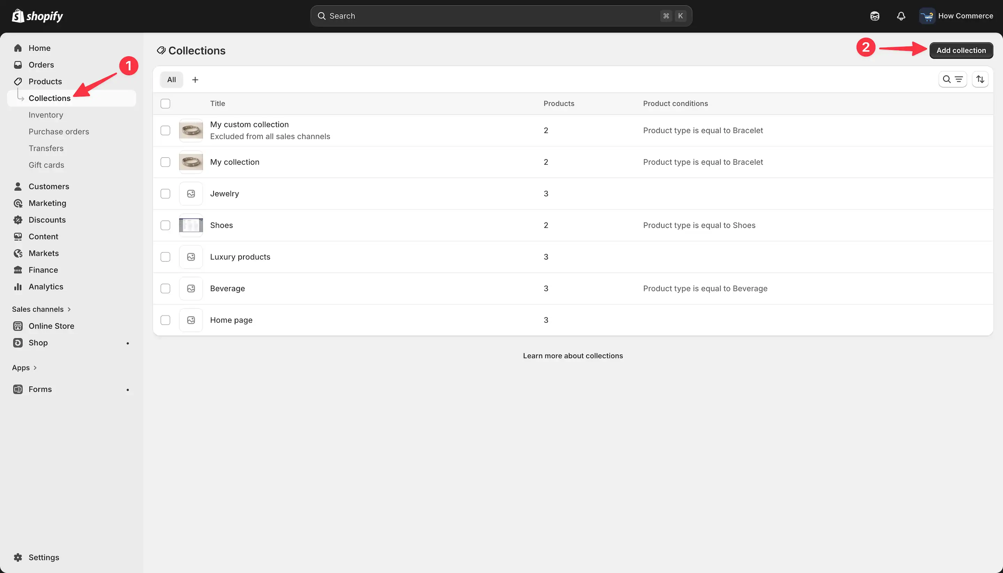Click the Product conditions column header
1003x573 pixels.
point(675,104)
